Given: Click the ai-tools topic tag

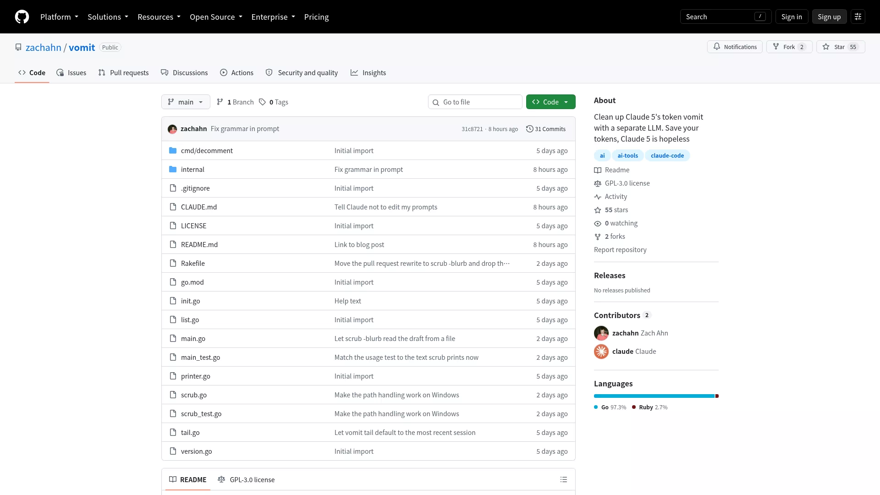Looking at the screenshot, I should [x=627, y=156].
